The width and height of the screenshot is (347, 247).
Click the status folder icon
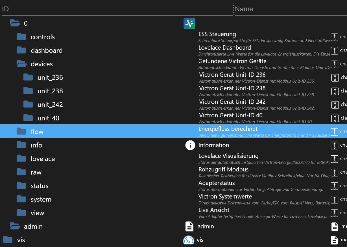[x=21, y=186]
